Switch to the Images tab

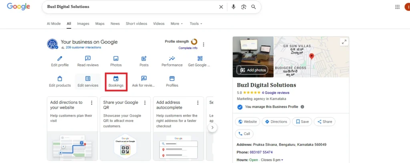click(83, 24)
